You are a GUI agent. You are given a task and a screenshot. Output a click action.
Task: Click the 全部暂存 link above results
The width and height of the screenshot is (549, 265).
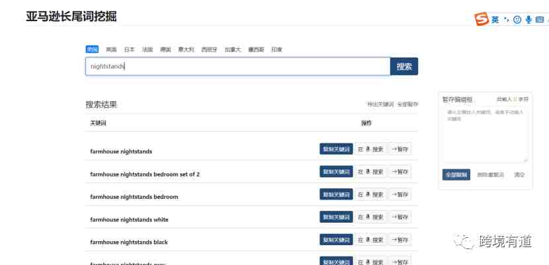408,104
